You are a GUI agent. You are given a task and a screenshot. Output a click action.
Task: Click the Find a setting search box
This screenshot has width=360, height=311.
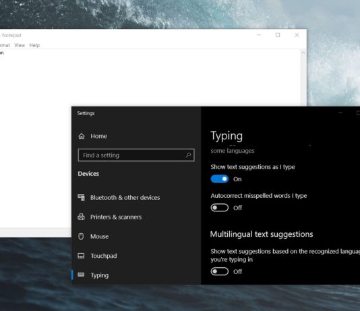click(x=136, y=155)
